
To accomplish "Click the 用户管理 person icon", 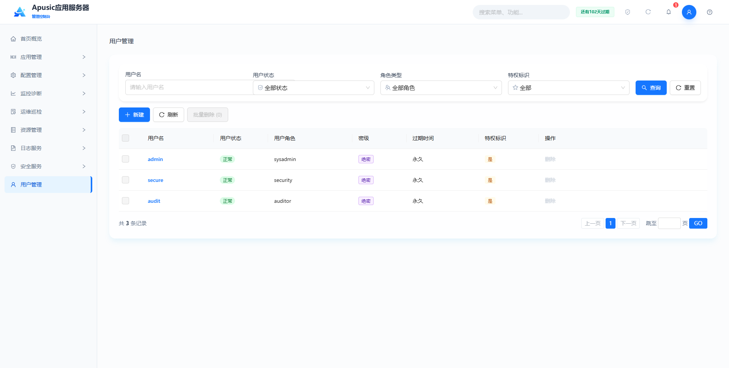I will coord(13,185).
